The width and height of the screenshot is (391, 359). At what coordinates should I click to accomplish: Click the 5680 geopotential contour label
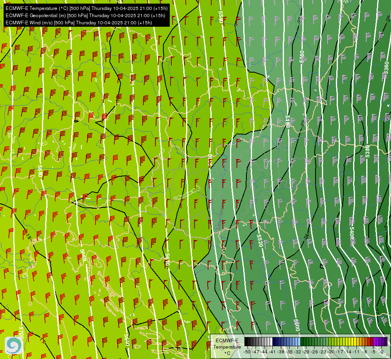pyautogui.click(x=40, y=171)
